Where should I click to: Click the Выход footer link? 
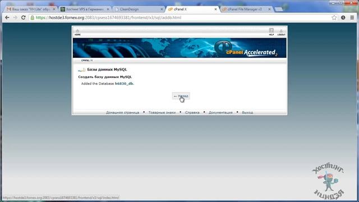(247, 112)
